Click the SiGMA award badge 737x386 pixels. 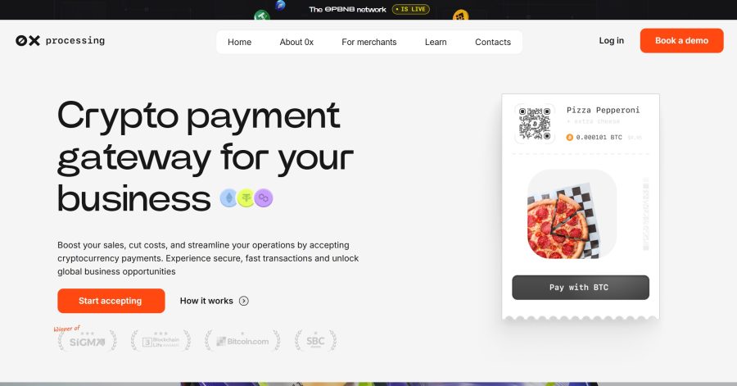tap(87, 340)
